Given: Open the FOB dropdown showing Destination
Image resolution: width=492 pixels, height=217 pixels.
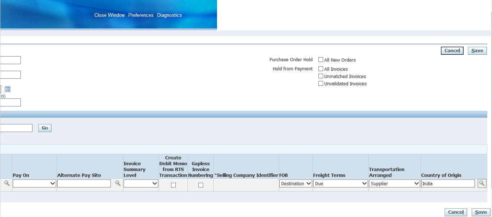Looking at the screenshot, I should click(x=296, y=184).
